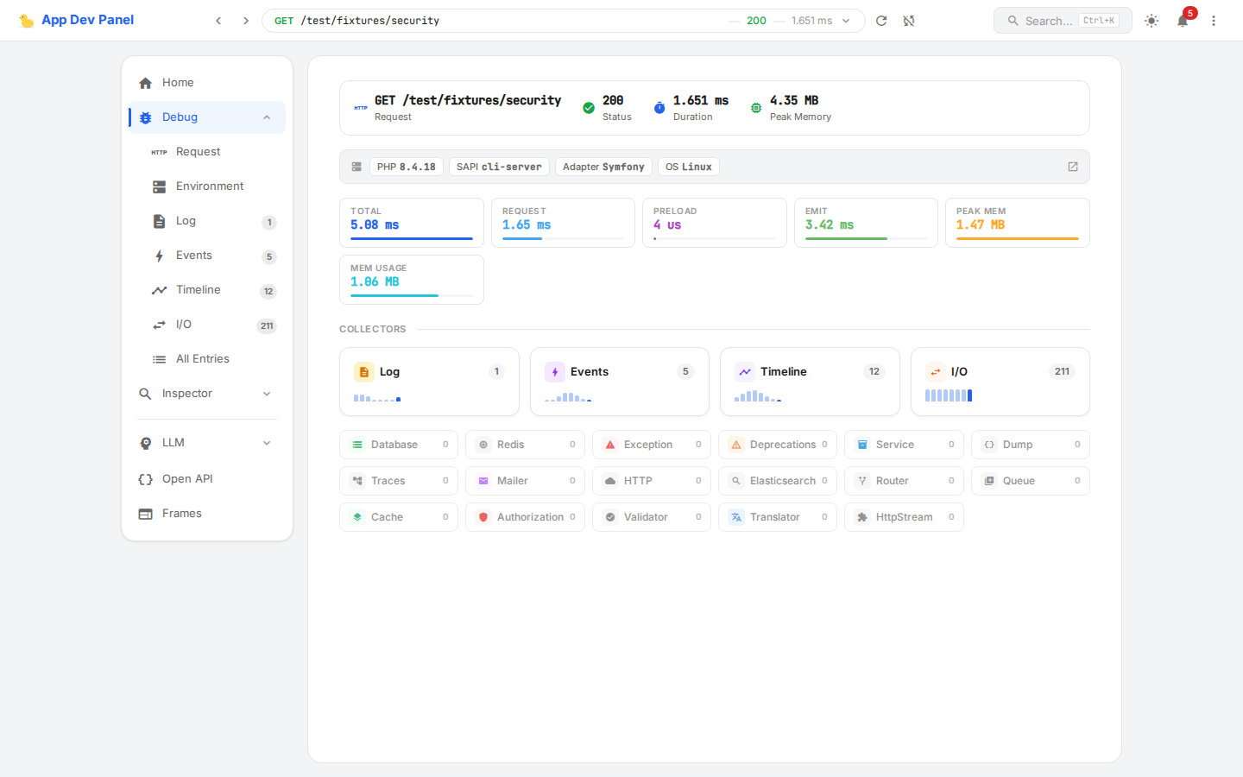Open the Inspector magnifier icon

(145, 393)
